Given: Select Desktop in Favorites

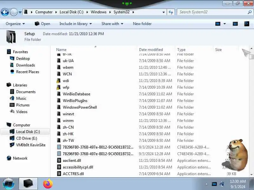Looking at the screenshot, I should coord(23,59).
